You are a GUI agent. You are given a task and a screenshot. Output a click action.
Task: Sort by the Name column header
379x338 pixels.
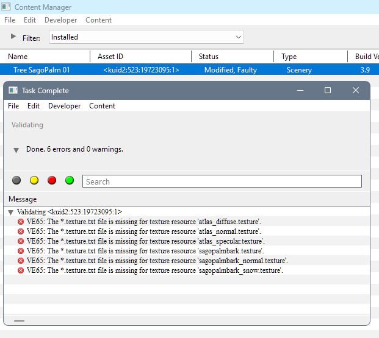click(45, 57)
